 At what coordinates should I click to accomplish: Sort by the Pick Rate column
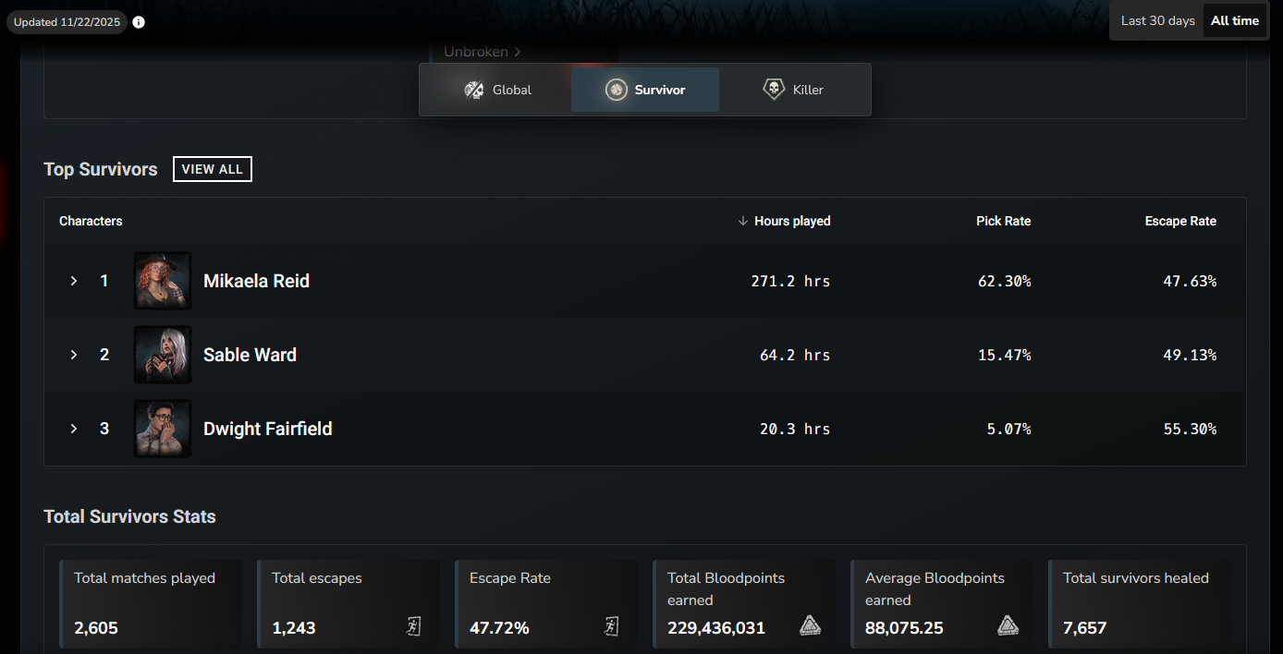pyautogui.click(x=1003, y=221)
